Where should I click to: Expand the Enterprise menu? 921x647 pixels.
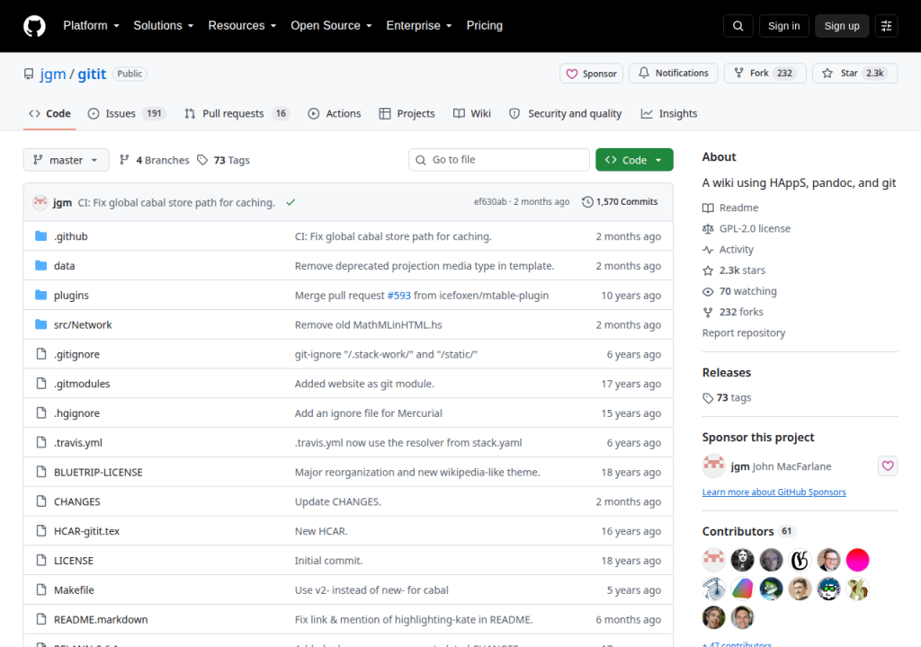click(419, 26)
